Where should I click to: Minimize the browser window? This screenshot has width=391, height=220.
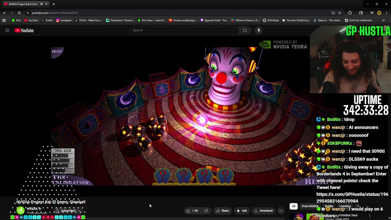(x=367, y=4)
